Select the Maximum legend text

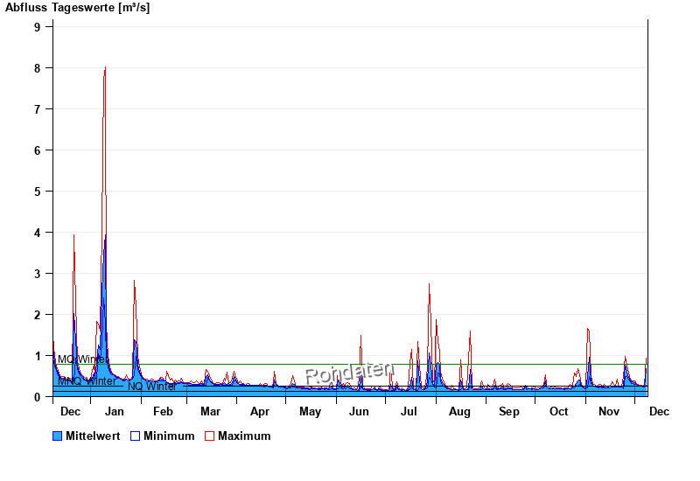(x=244, y=436)
